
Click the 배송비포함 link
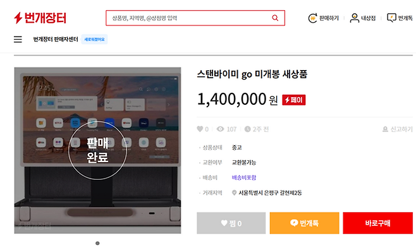pyautogui.click(x=244, y=177)
